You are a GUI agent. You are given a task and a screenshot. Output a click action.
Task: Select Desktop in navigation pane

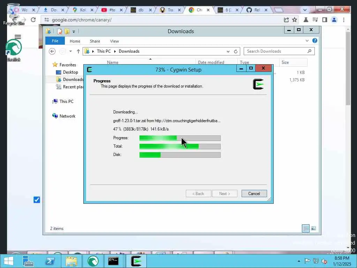click(x=70, y=72)
